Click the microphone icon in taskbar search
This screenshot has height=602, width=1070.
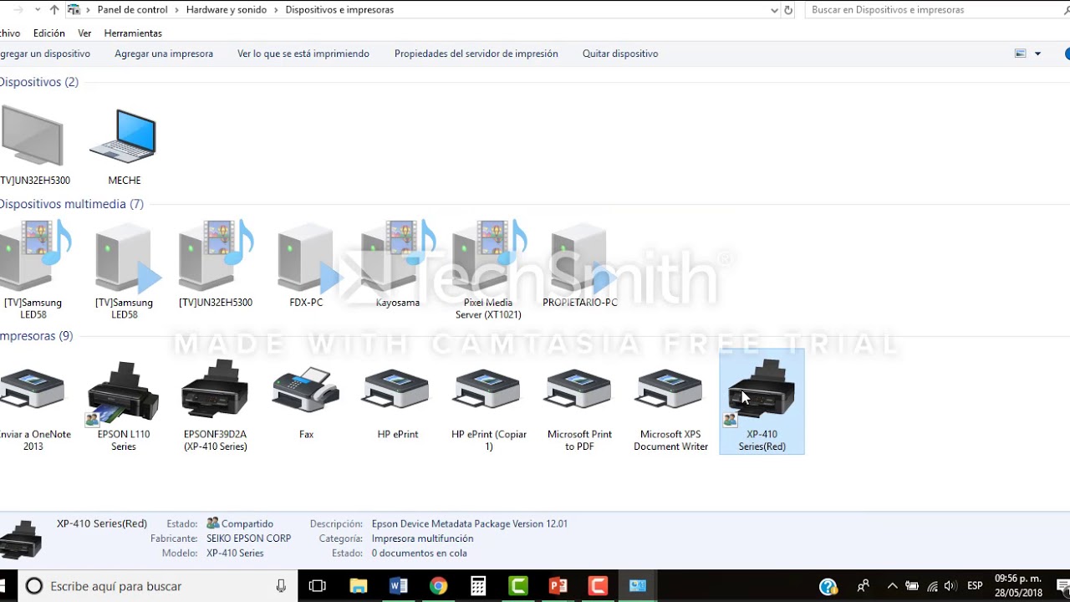pos(281,586)
